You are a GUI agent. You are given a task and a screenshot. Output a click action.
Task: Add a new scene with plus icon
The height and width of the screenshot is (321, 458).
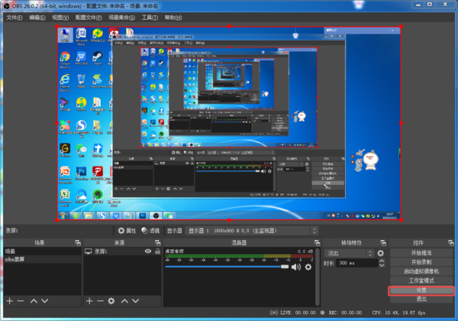pos(10,301)
